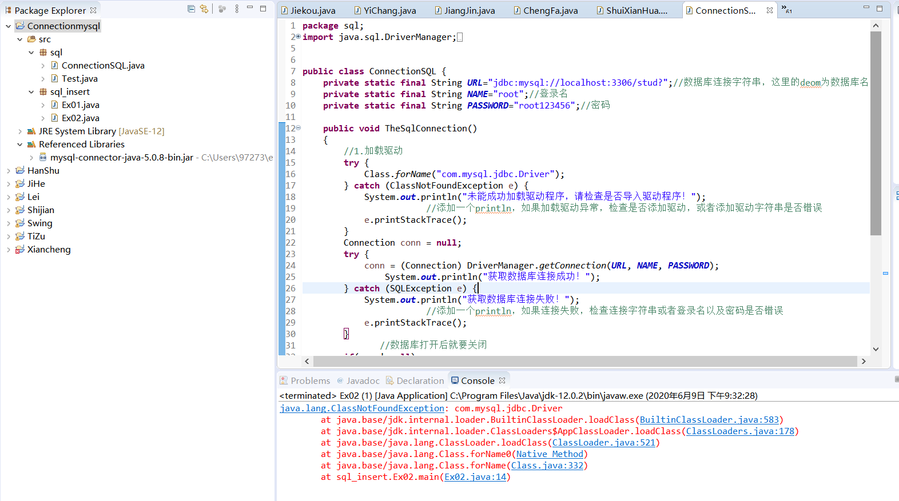This screenshot has width=899, height=501.
Task: Collapse the sql_insert package
Action: [x=31, y=91]
